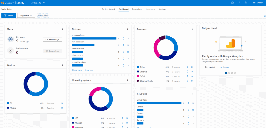Select the third carousel dot

(232, 73)
